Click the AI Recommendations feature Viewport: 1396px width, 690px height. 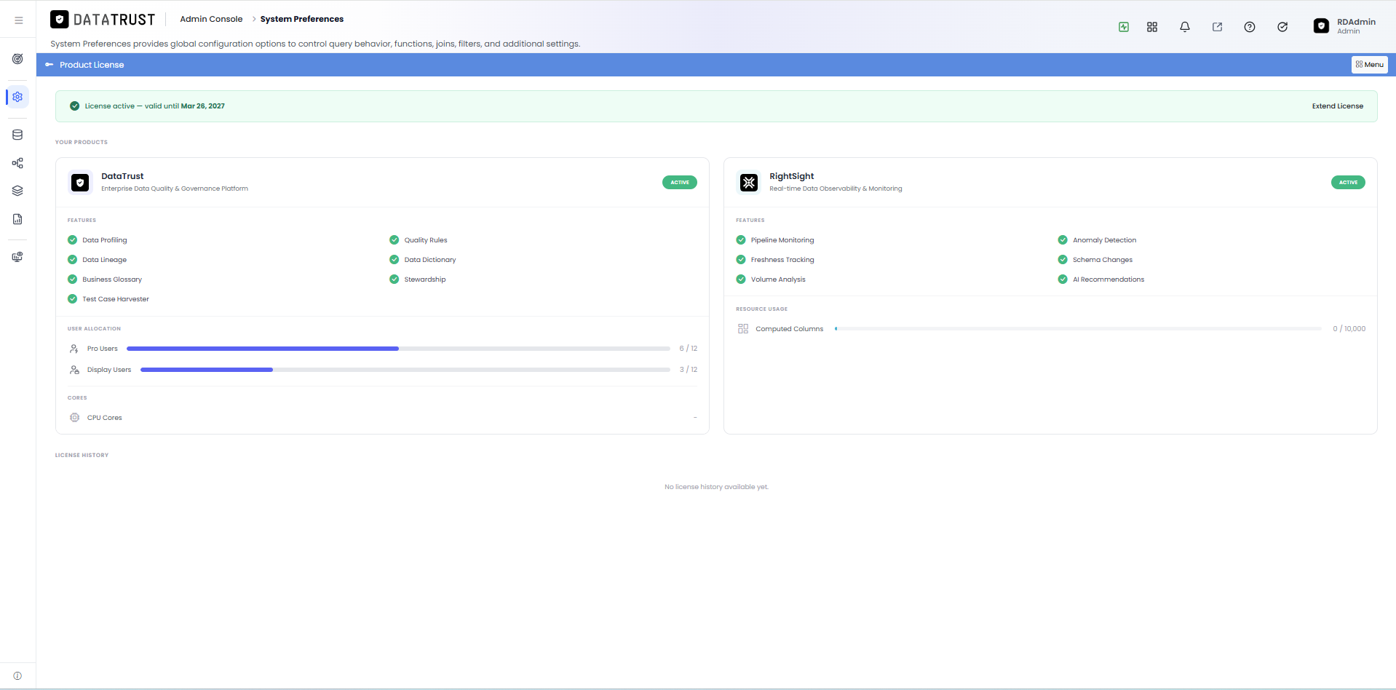1109,279
